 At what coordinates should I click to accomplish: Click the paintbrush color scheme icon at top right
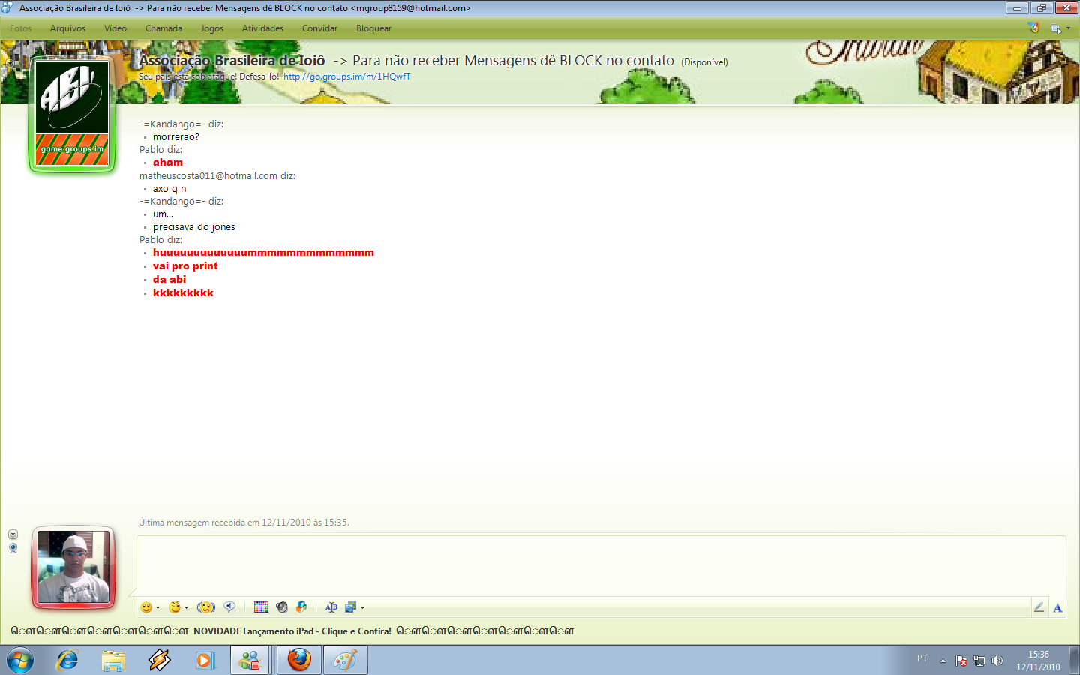[x=1033, y=28]
